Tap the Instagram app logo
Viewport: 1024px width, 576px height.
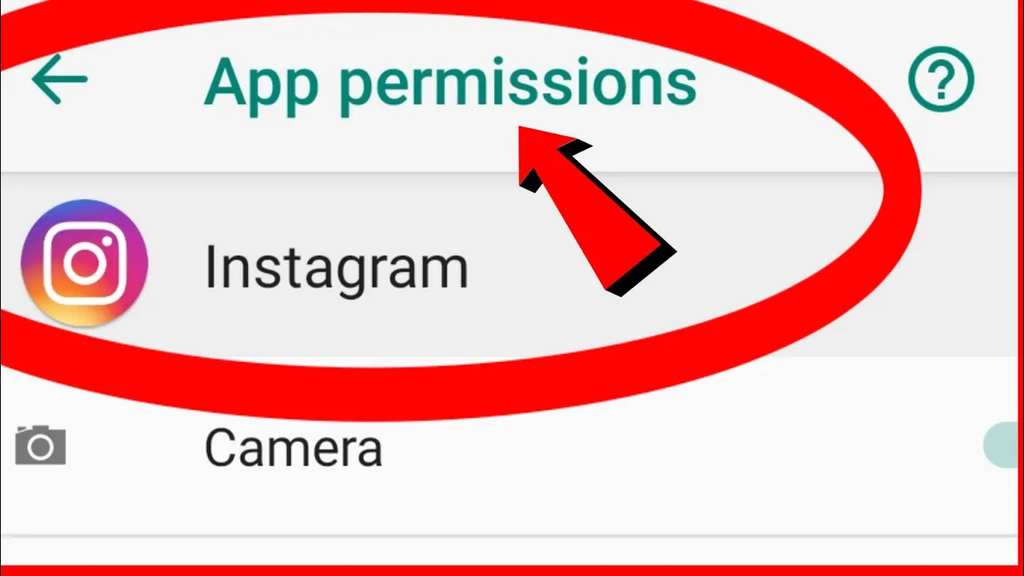click(x=84, y=263)
